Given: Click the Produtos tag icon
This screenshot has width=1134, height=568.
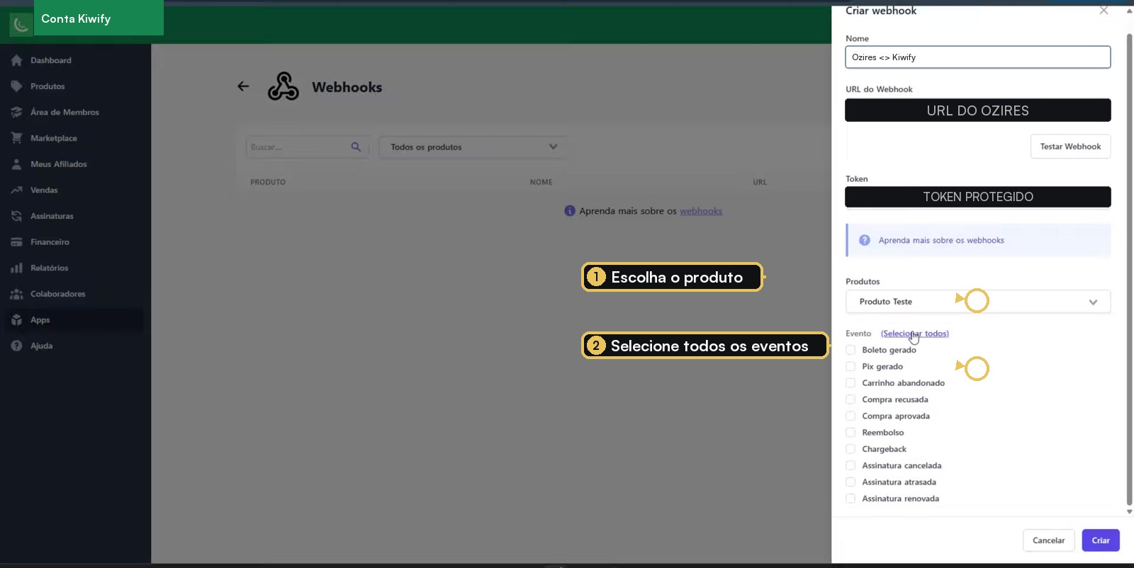Looking at the screenshot, I should 16,86.
